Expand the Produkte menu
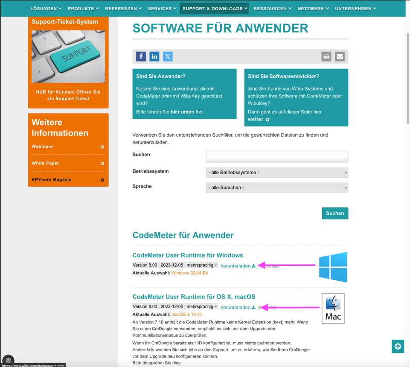410x367 pixels. click(84, 9)
